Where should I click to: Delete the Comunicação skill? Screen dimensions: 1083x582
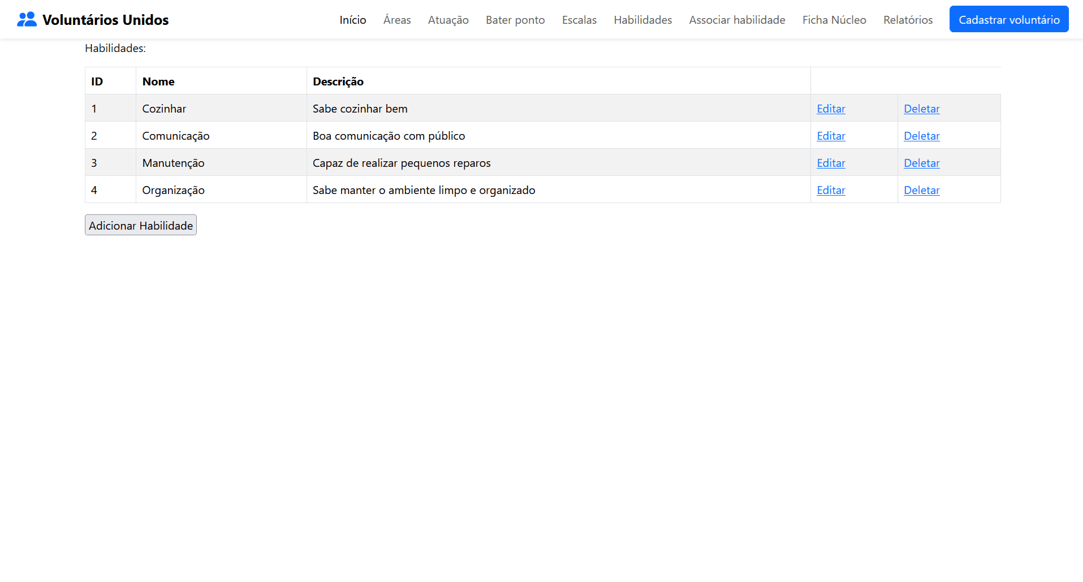point(921,135)
